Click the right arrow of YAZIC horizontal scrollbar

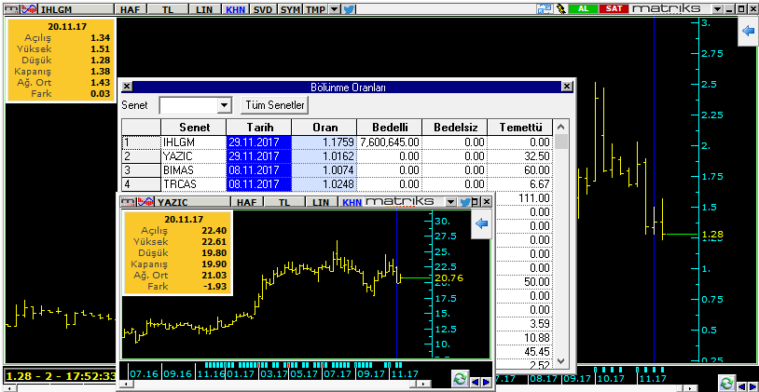[x=423, y=384]
